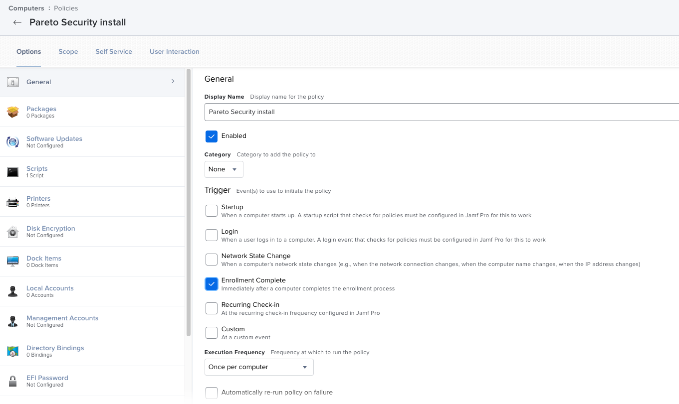Click the EFI Password lock icon
The image size is (679, 404).
(13, 381)
